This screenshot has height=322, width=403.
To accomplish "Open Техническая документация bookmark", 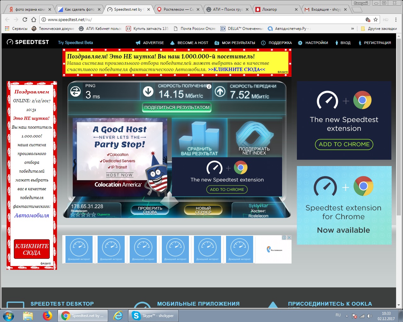I will click(54, 29).
